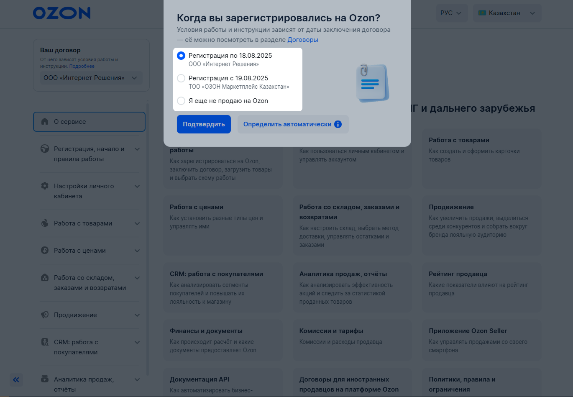Open the Рейтинг продавца card
Image resolution: width=573 pixels, height=397 pixels.
(481, 288)
